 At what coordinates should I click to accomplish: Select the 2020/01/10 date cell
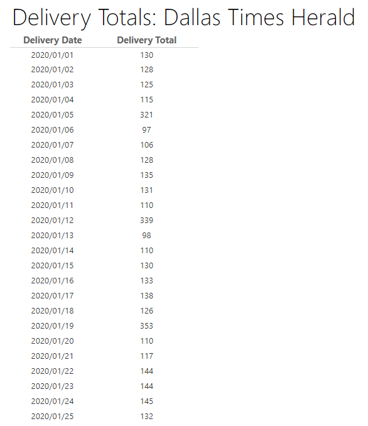[x=52, y=190]
